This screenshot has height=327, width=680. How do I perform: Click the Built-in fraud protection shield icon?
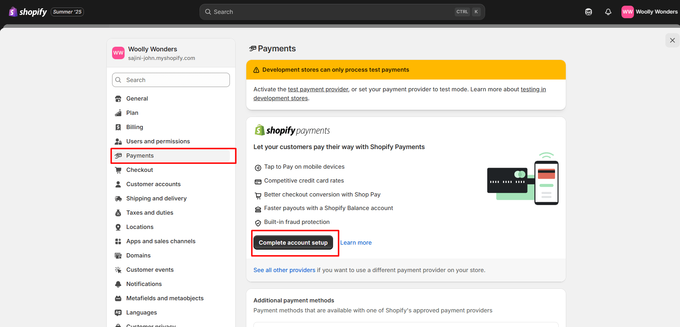[258, 223]
